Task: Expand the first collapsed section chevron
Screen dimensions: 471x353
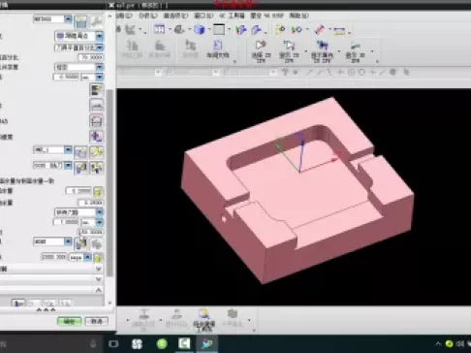Action: [x=99, y=269]
